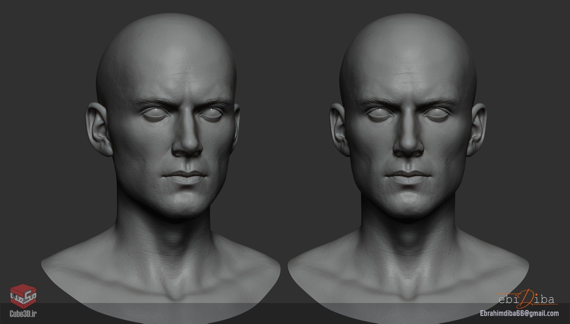Click the Ebrahimdiba66@gmail.com email address

pos(519,314)
